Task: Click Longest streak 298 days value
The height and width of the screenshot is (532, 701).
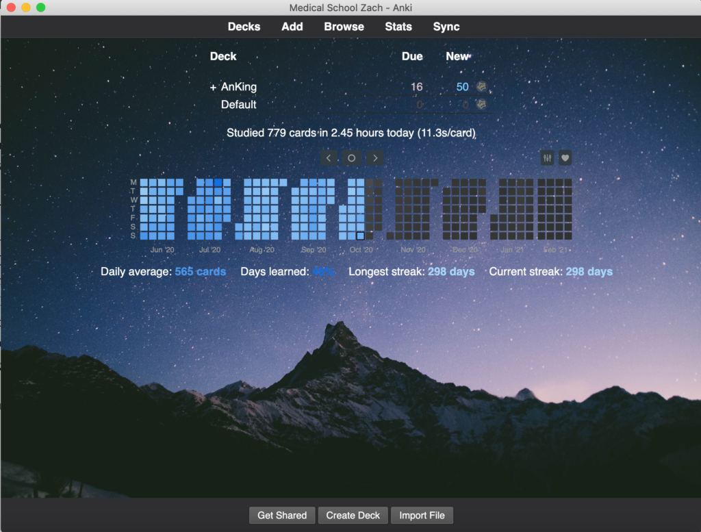Action: (451, 271)
